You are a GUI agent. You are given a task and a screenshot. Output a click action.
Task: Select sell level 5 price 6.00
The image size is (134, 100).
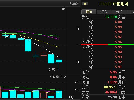(118, 22)
